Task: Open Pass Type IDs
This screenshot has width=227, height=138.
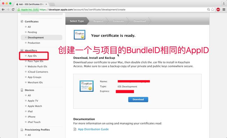Action: point(36,61)
